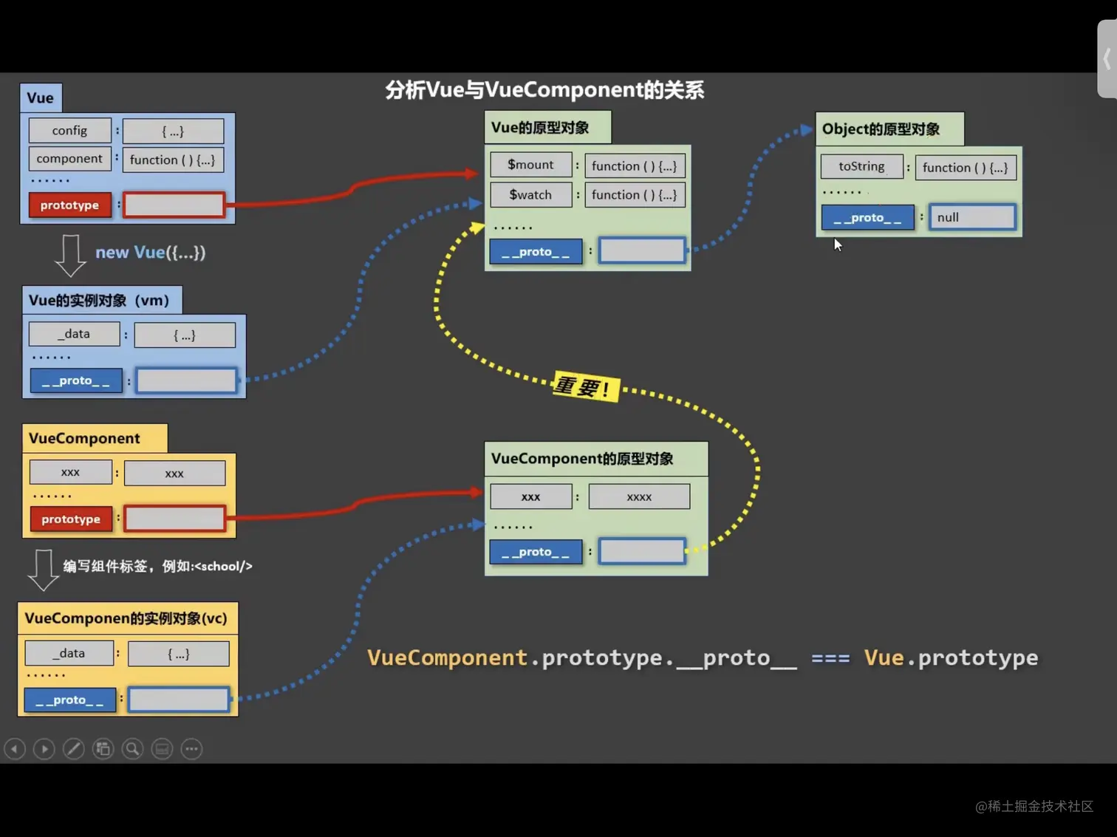Click the previous slide arrow icon
The height and width of the screenshot is (837, 1117).
(15, 748)
